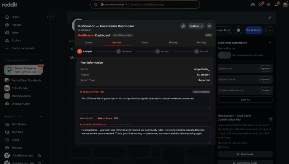Collapse the sidebar with the hamburger icon

click(x=50, y=17)
